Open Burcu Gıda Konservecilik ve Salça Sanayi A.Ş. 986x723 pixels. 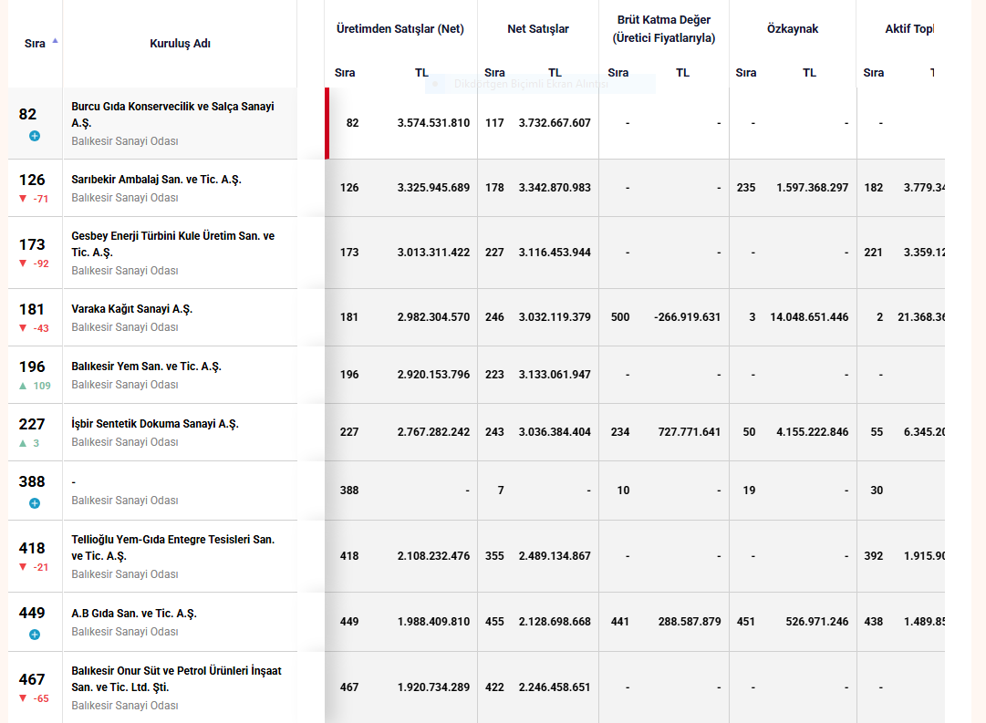pos(173,115)
